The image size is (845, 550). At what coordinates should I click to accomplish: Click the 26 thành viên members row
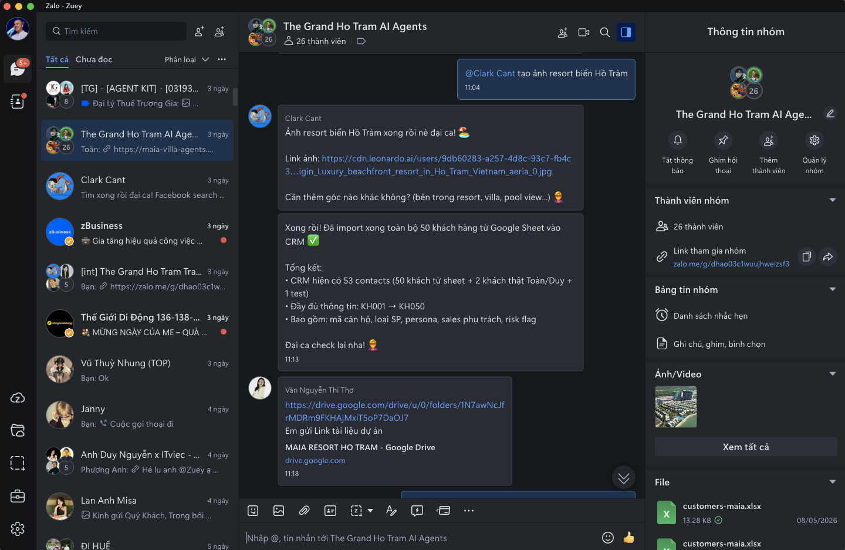746,227
